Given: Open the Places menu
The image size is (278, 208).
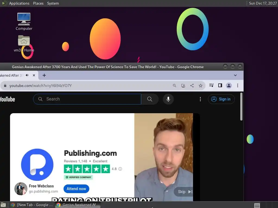Looking at the screenshot, I should tap(38, 3).
